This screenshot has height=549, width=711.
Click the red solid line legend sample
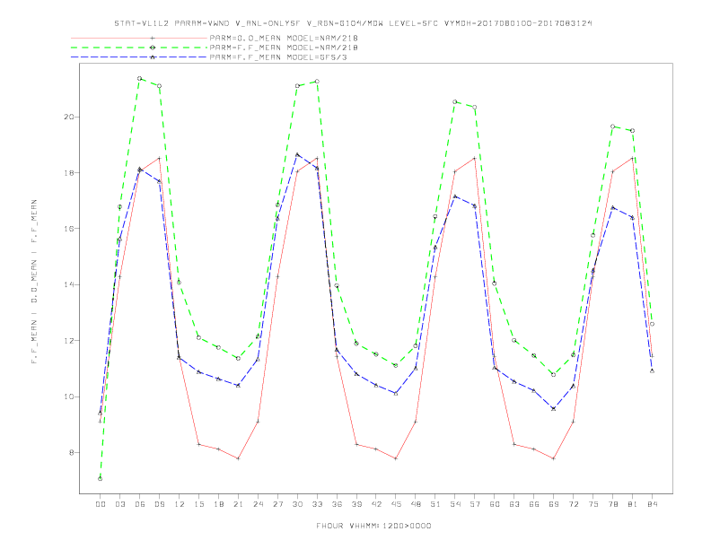(139, 39)
